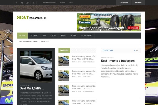Click the Seat Mii article excerpt text
The image size is (158, 105).
(x=36, y=98)
